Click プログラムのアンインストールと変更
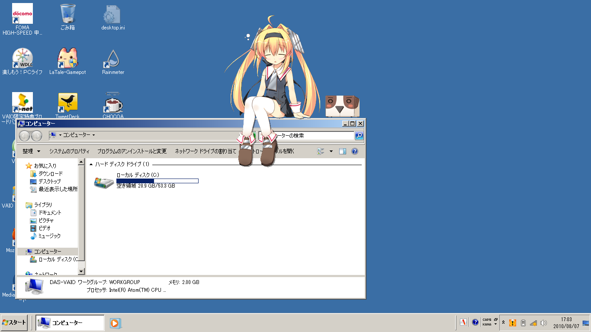591x332 pixels. tap(132, 151)
